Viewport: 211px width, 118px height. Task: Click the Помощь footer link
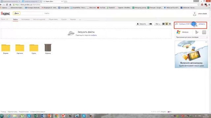(x=3, y=112)
